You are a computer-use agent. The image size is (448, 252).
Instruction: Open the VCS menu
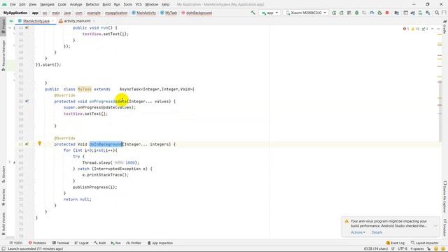coord(139,4)
